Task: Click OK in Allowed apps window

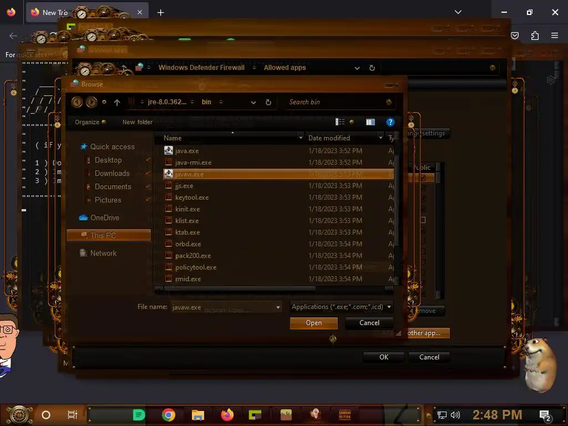Action: pyautogui.click(x=384, y=357)
